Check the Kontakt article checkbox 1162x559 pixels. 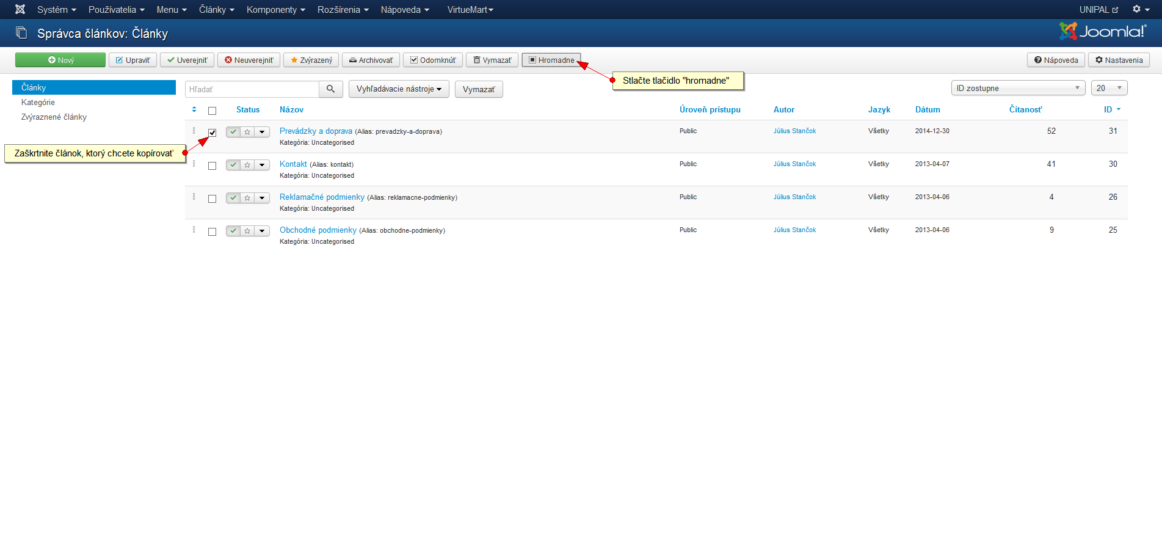point(212,166)
